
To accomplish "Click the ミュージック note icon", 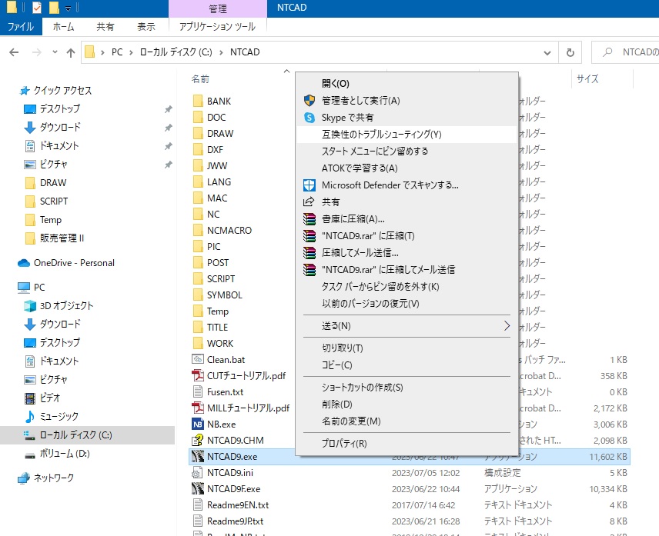I will [30, 416].
